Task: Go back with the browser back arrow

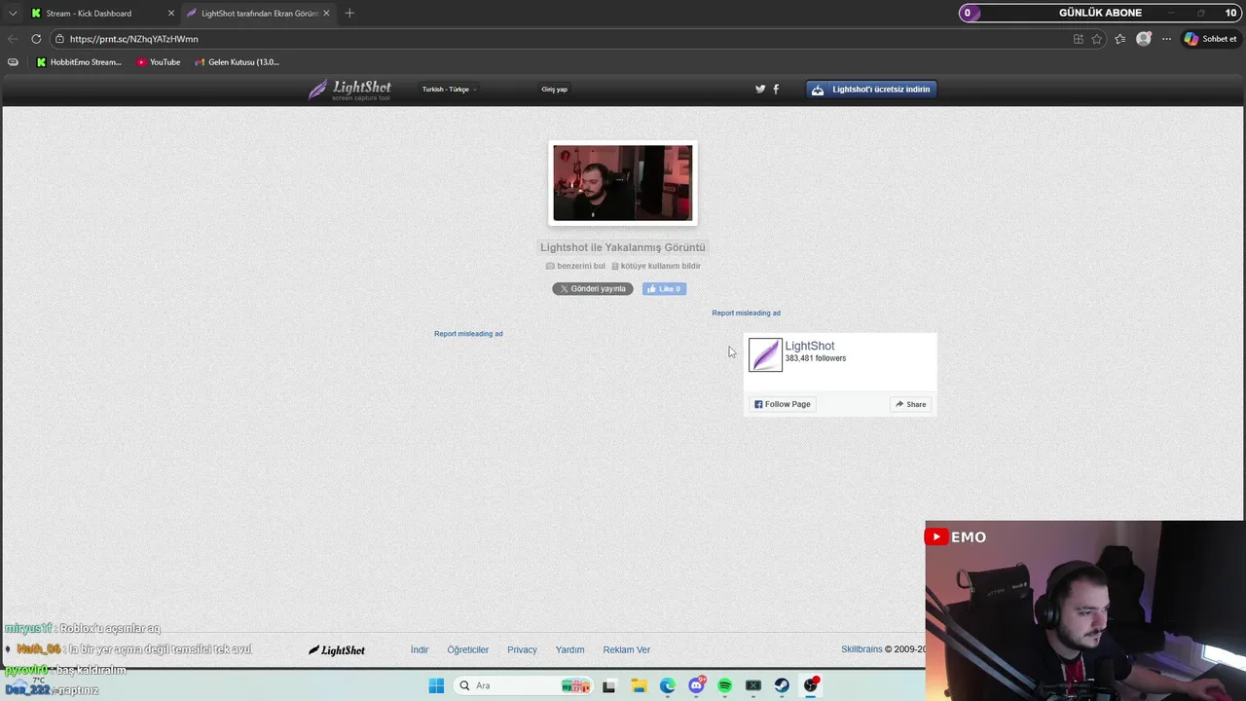Action: click(13, 39)
